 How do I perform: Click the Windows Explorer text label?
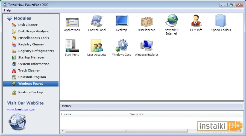click(x=147, y=55)
